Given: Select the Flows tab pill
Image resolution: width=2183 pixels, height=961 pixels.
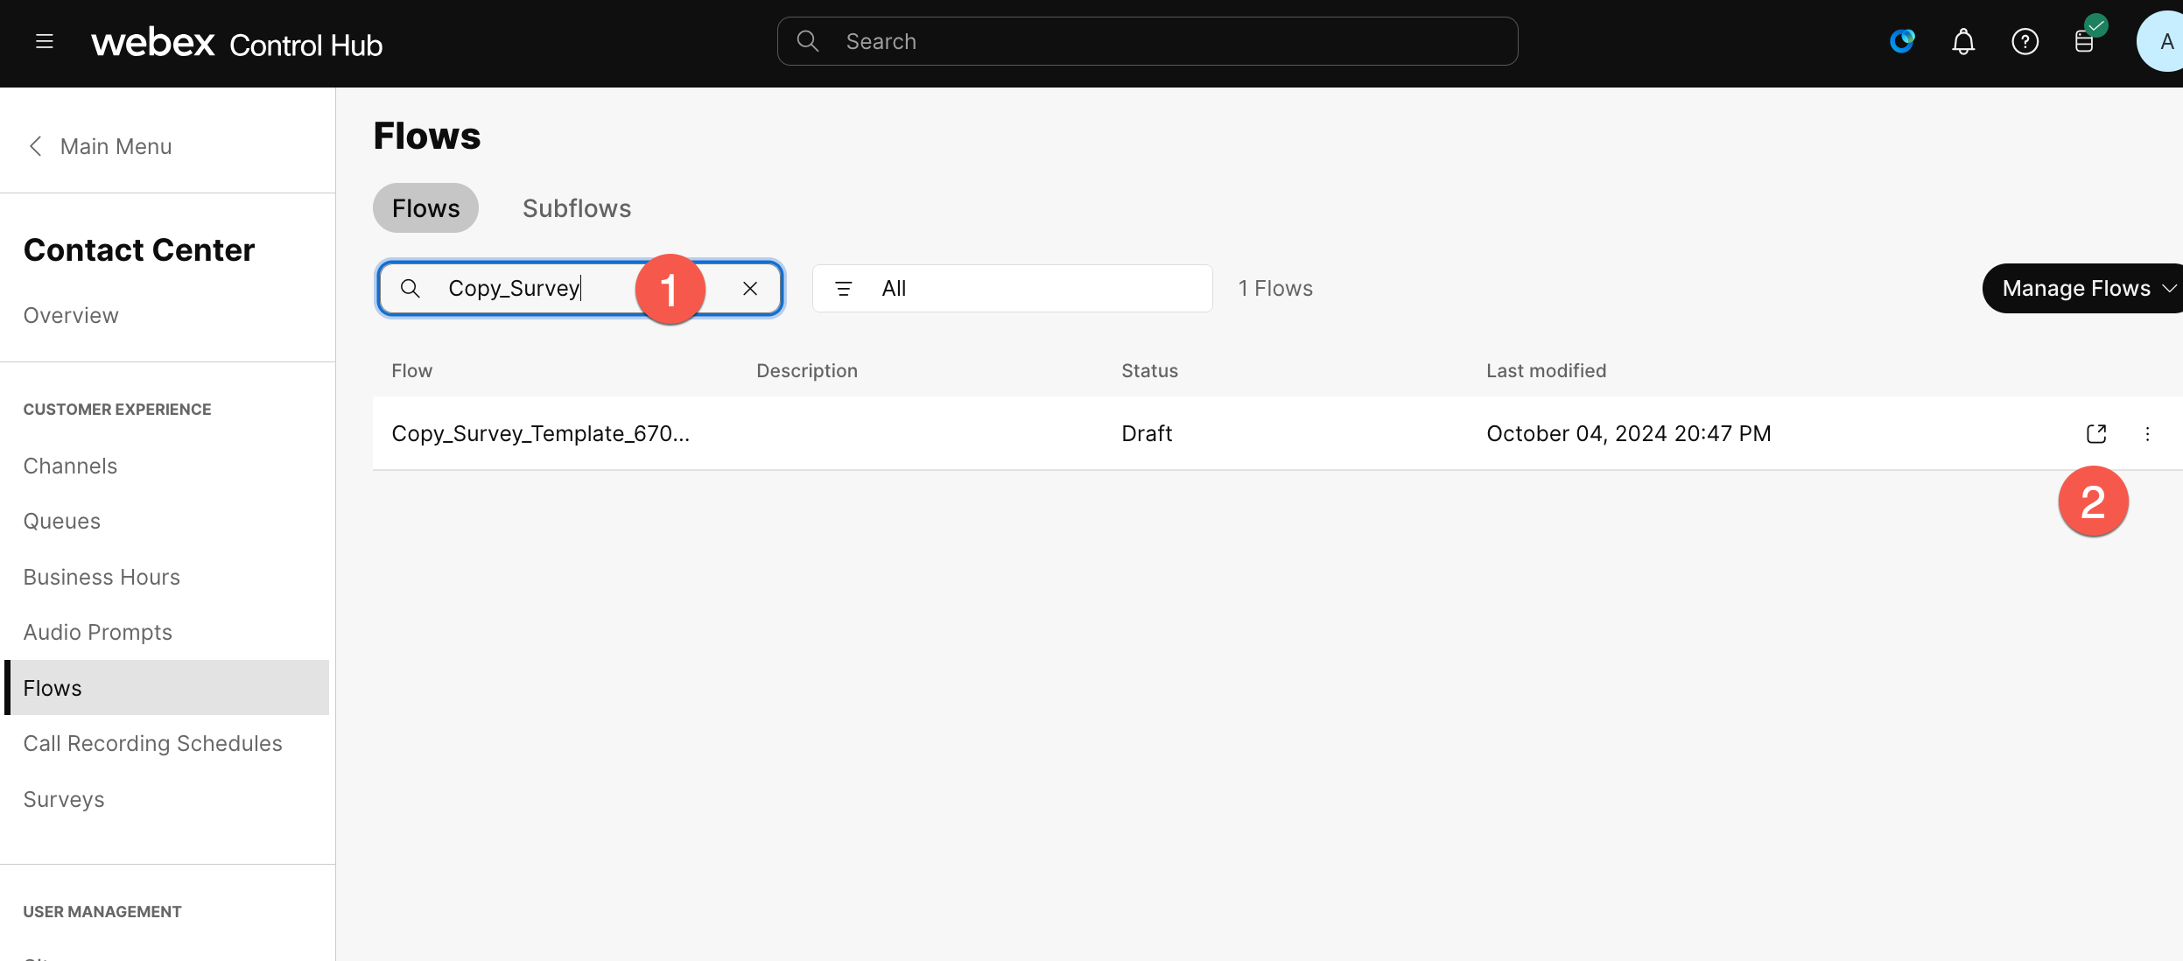Looking at the screenshot, I should click(x=425, y=208).
